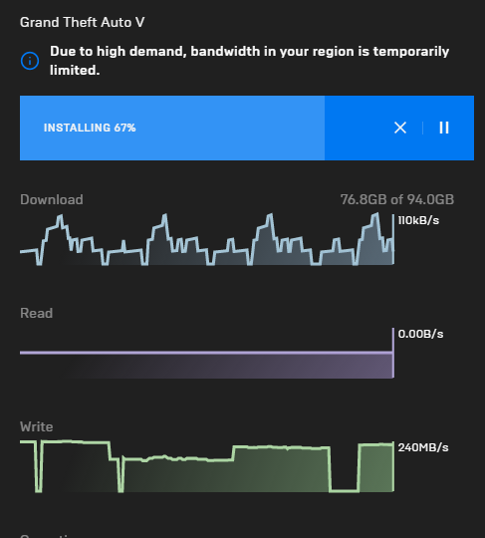Pause the installing download
Screen dimensions: 485x538
[x=444, y=128]
